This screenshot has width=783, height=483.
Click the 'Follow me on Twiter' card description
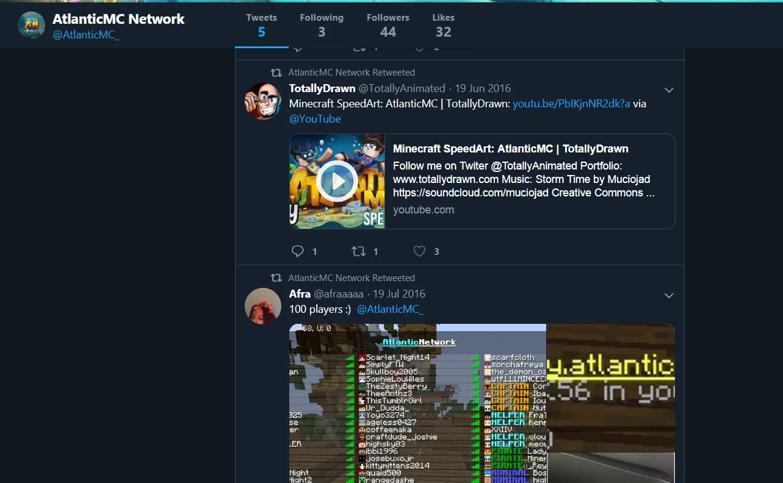point(524,179)
